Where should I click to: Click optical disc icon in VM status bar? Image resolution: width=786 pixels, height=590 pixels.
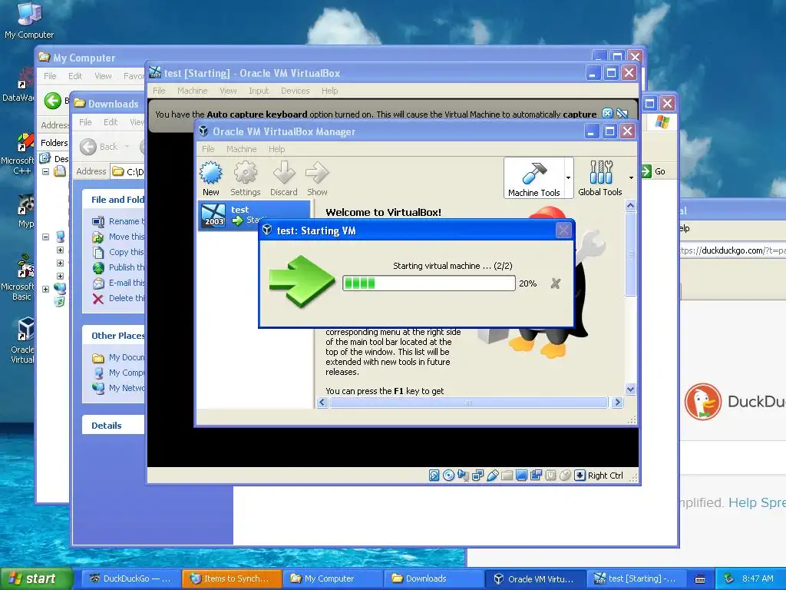pos(448,475)
